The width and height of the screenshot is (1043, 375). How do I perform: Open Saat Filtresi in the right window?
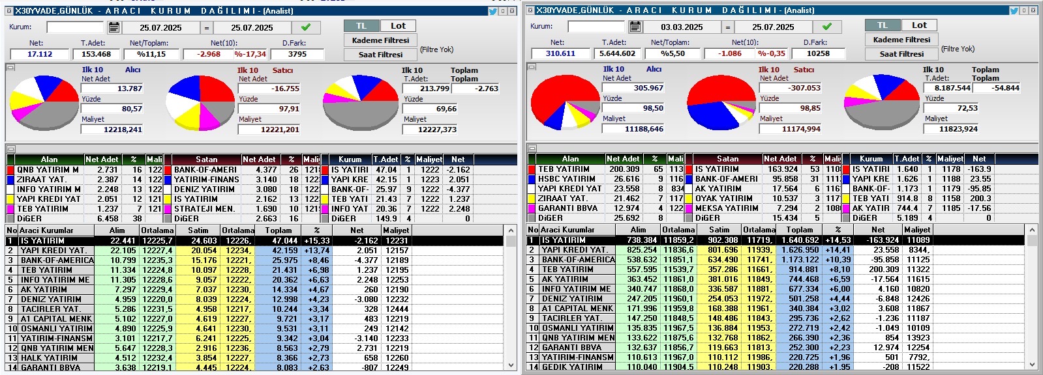click(x=901, y=54)
